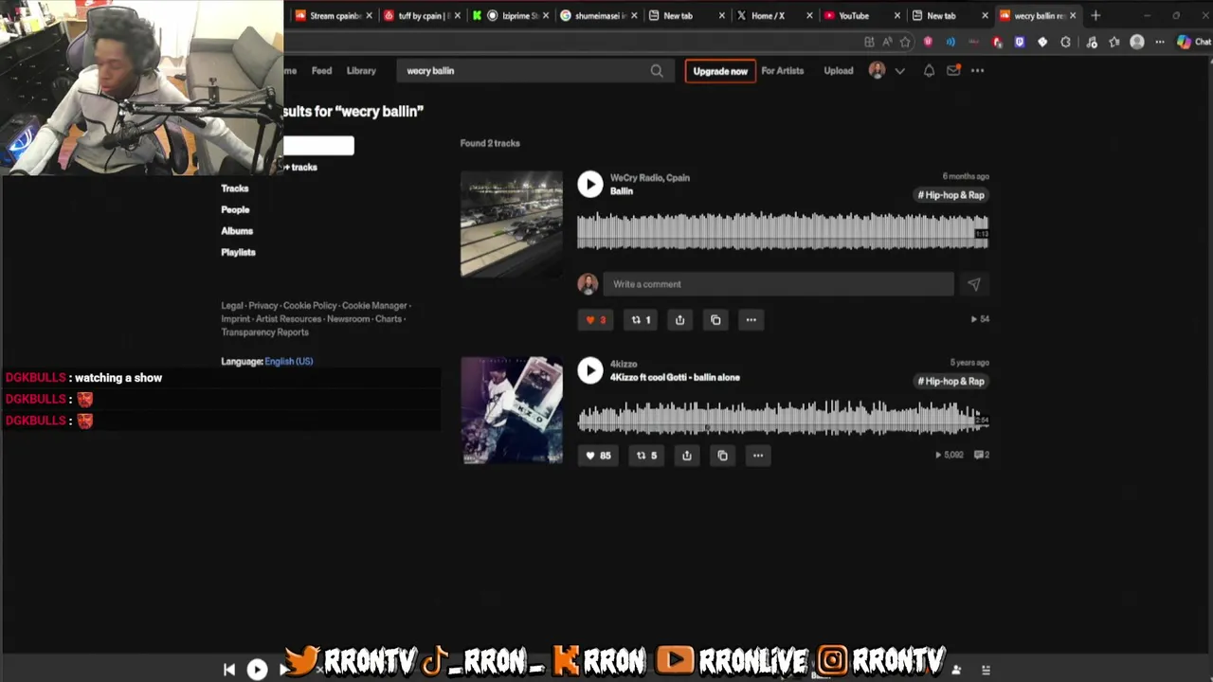Click the bottom player play button
The height and width of the screenshot is (682, 1213).
257,670
